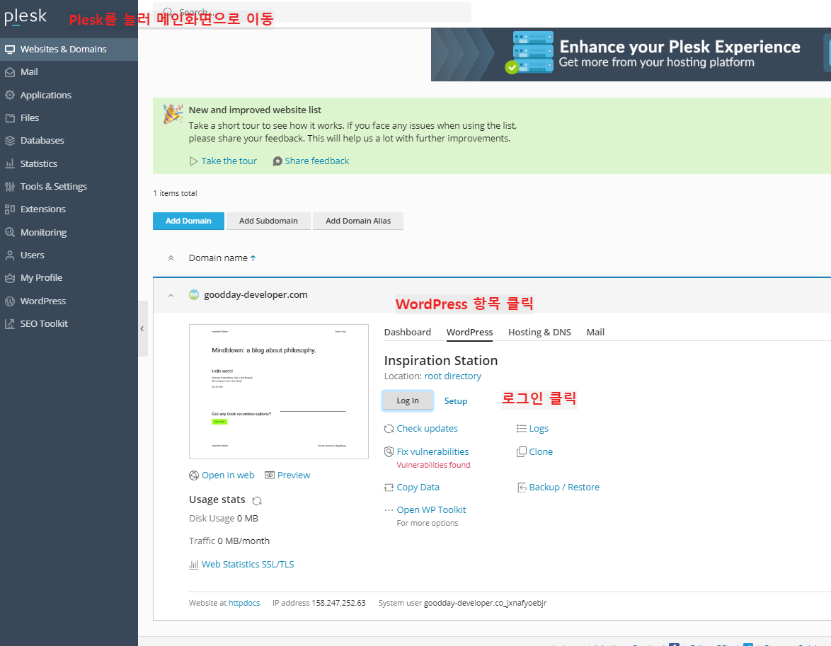
Task: Open Users person icon in sidebar
Action: tap(9, 255)
